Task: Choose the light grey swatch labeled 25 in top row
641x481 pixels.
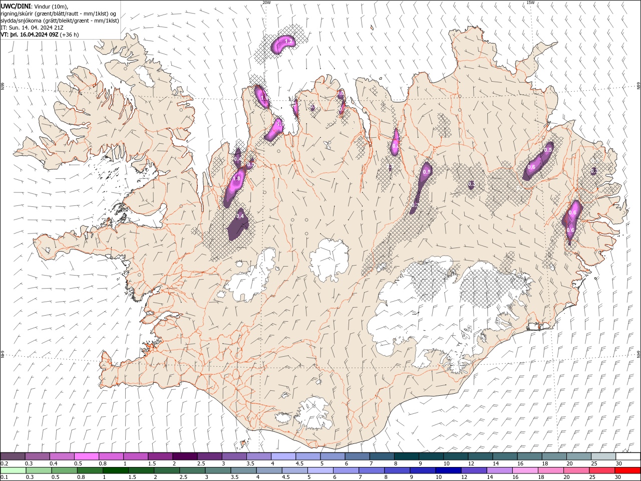Action: coord(603,456)
